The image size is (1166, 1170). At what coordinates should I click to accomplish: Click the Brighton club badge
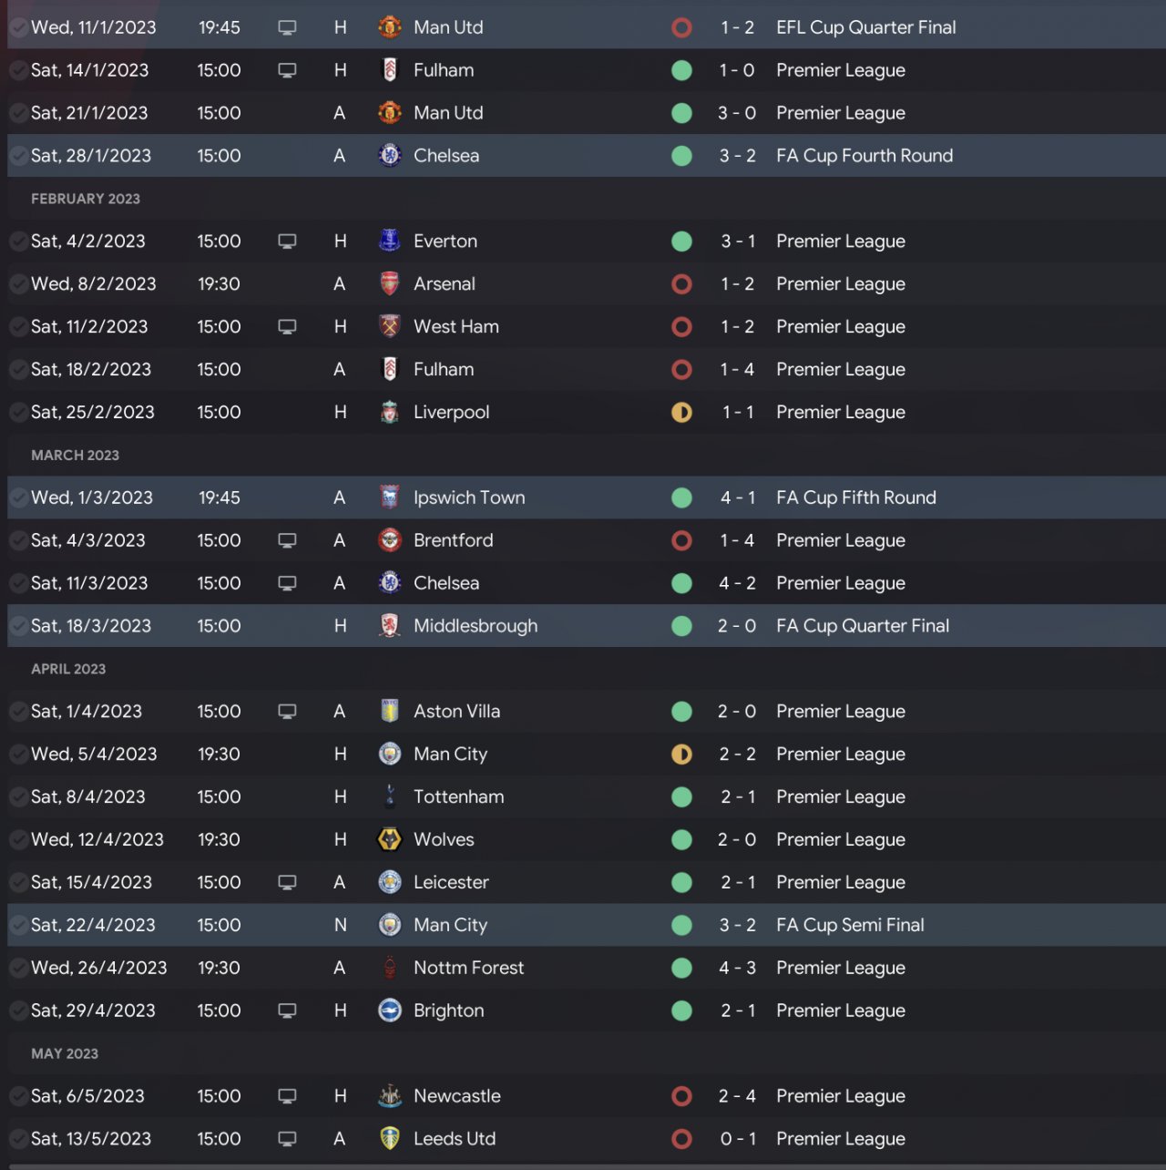click(390, 1011)
